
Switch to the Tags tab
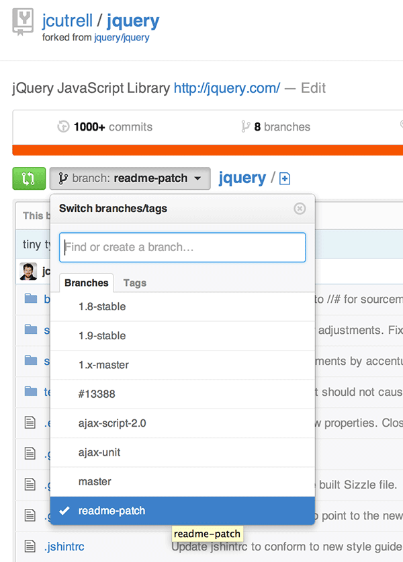tap(135, 283)
